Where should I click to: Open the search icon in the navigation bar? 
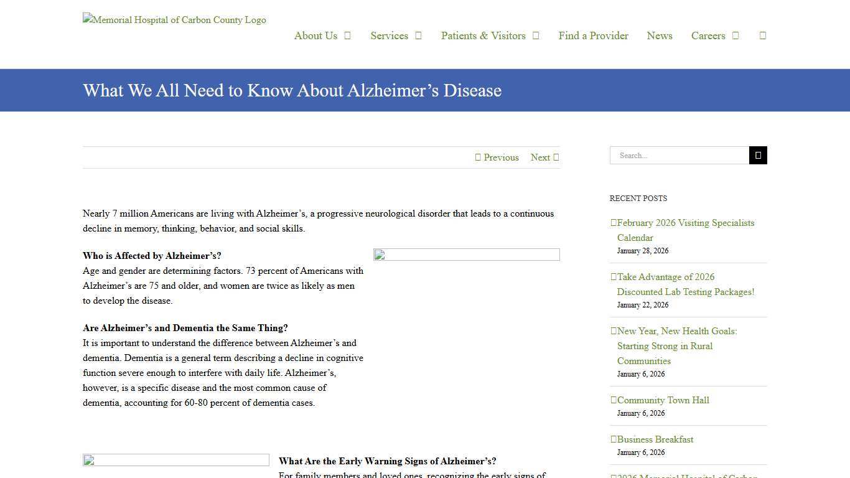coord(762,35)
